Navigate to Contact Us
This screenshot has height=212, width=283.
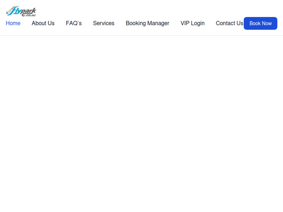pos(229,23)
